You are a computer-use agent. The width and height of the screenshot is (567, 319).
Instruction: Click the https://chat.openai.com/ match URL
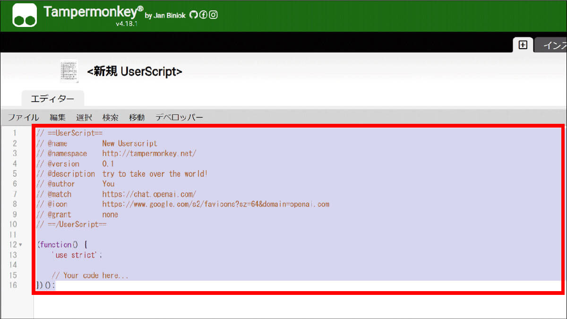click(149, 194)
